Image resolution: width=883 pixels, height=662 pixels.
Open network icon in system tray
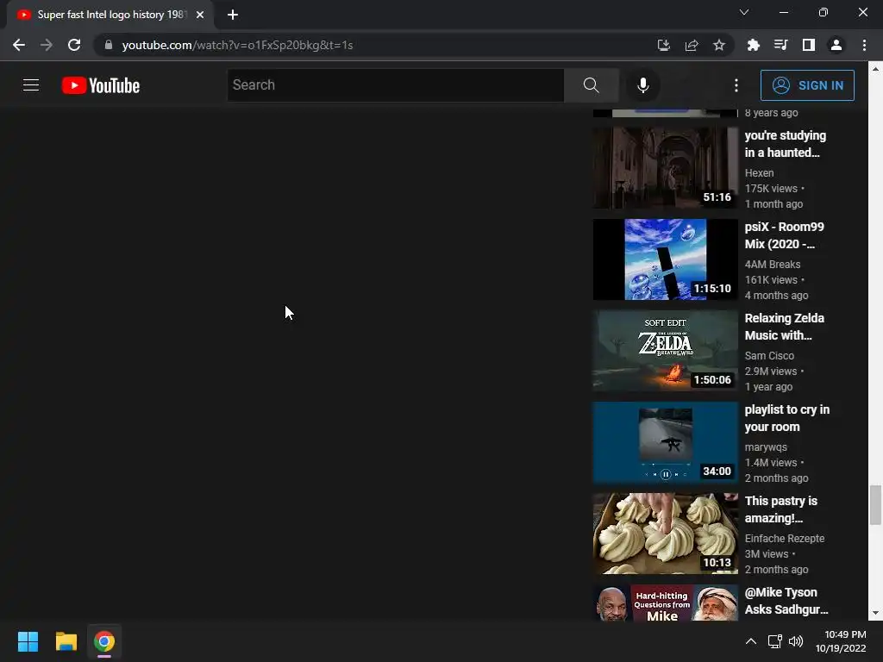775,641
